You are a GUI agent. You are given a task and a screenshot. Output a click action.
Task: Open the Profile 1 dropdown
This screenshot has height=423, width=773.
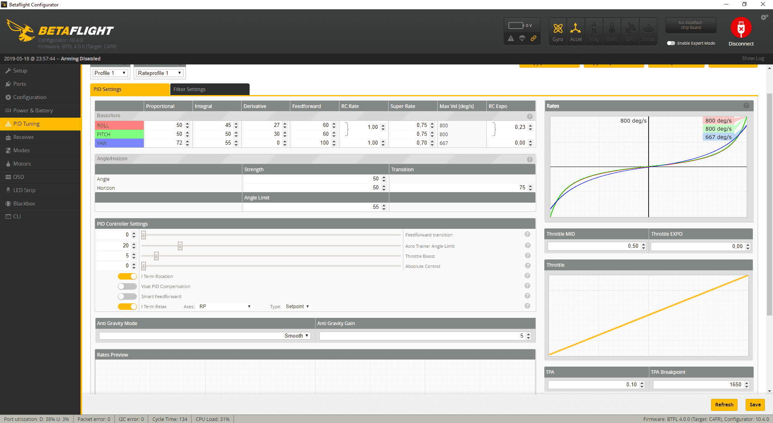click(110, 73)
